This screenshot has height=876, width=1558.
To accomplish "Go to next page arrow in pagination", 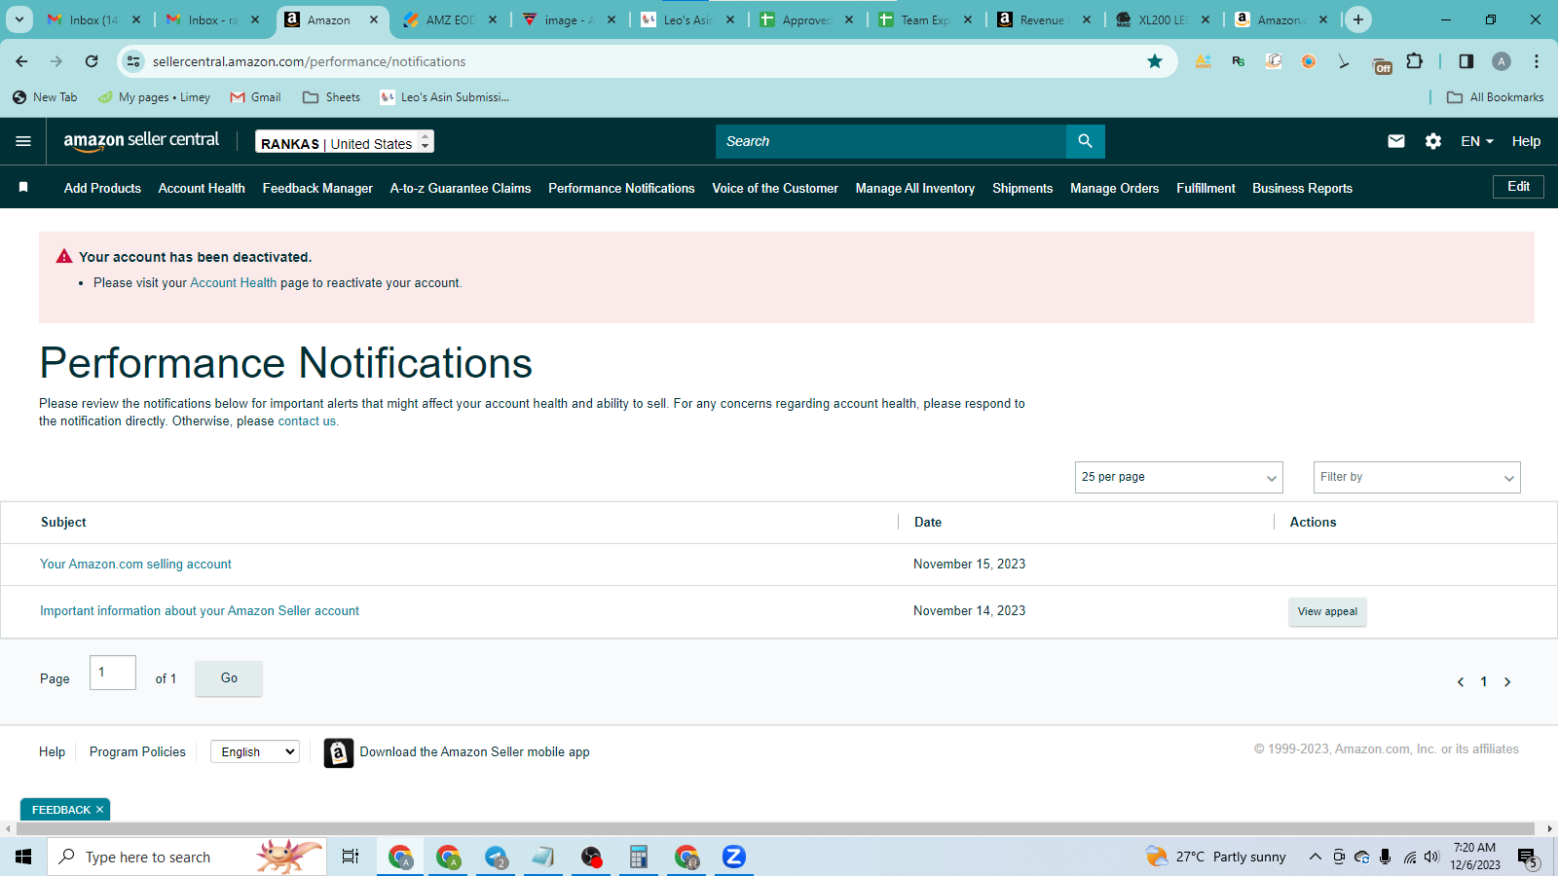I will pos(1507,682).
